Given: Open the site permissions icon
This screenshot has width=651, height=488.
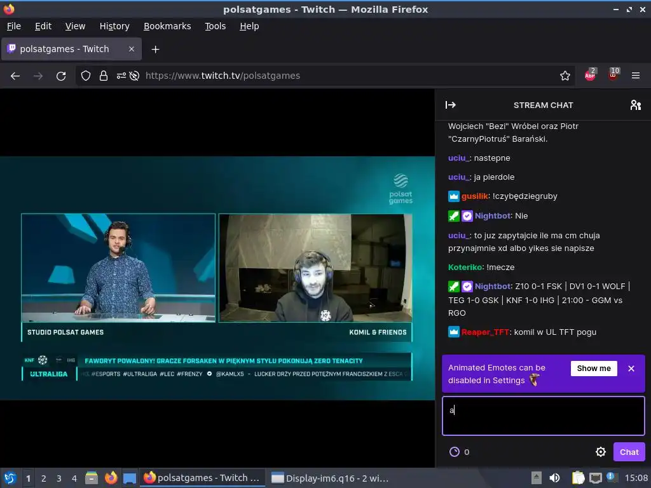Looking at the screenshot, I should click(x=121, y=76).
